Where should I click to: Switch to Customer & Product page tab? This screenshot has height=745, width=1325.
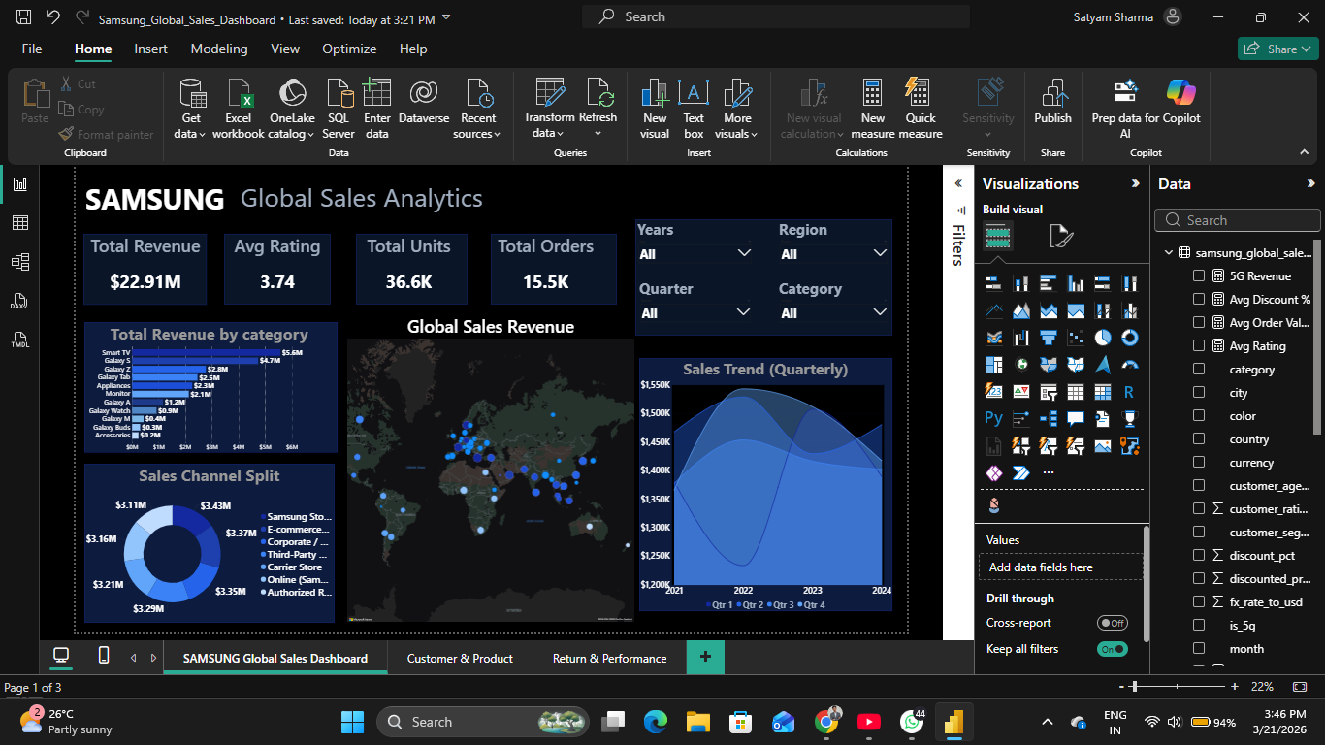pos(460,658)
